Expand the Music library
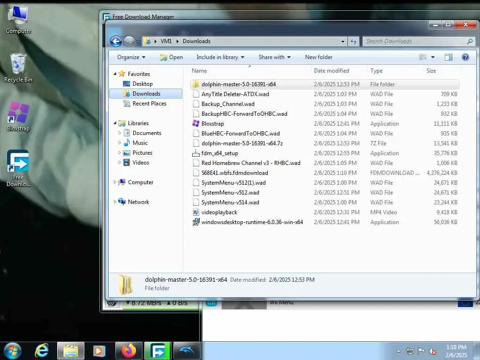 tap(120, 142)
